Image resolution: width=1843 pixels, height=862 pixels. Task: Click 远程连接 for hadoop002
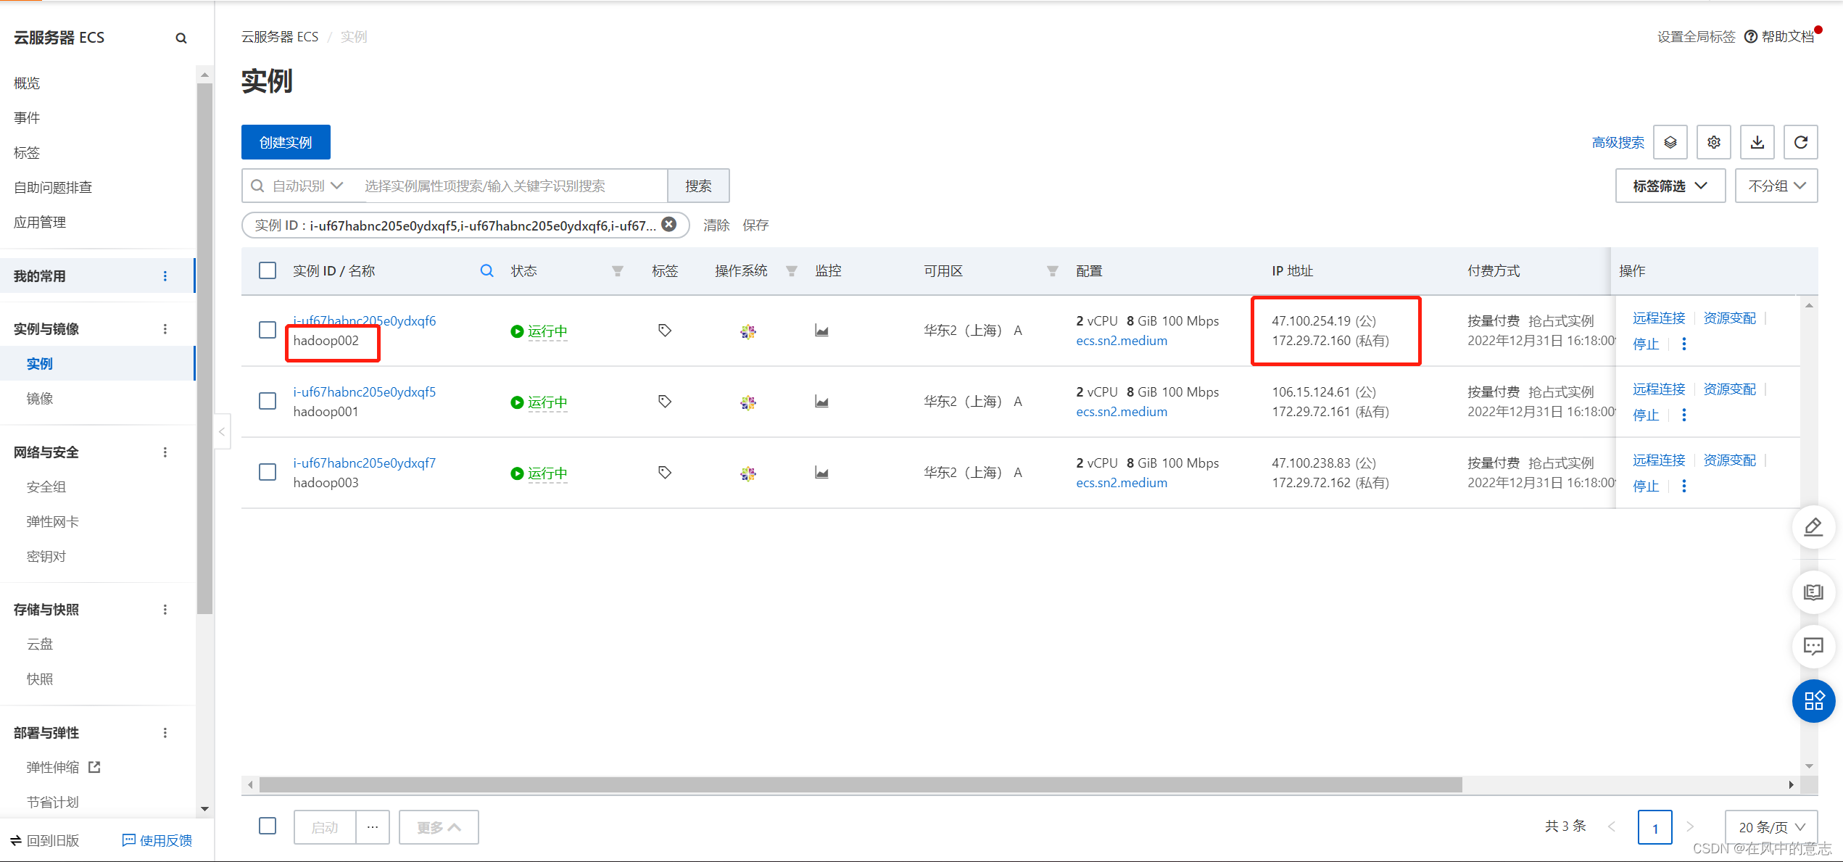click(x=1659, y=318)
